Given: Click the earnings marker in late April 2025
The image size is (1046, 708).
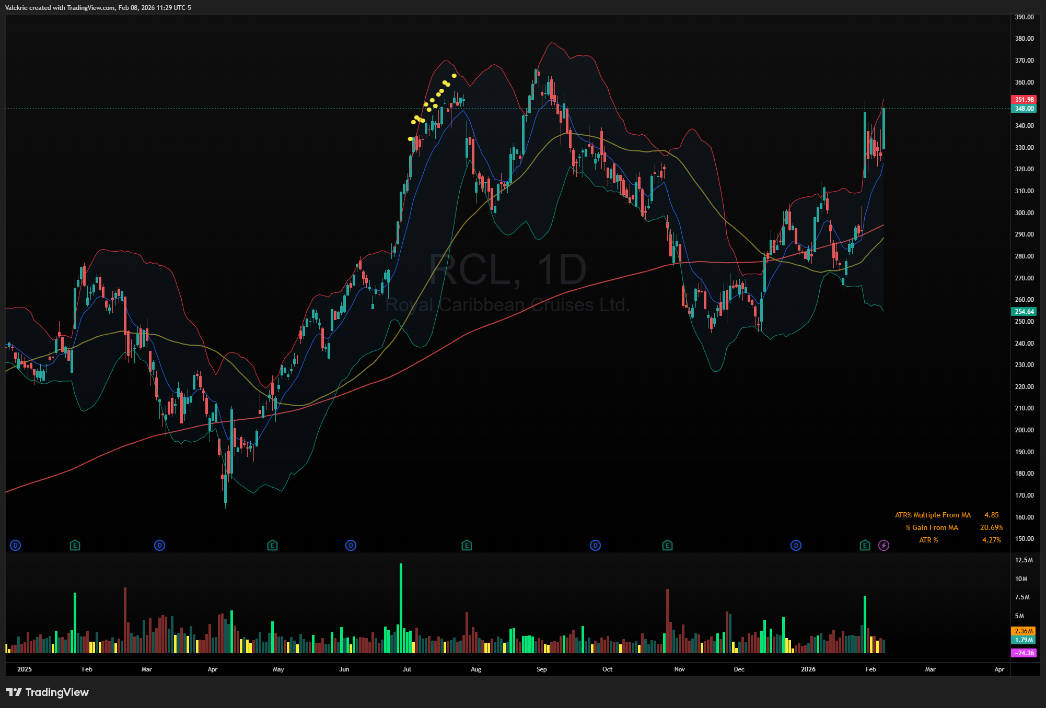Looking at the screenshot, I should [272, 546].
